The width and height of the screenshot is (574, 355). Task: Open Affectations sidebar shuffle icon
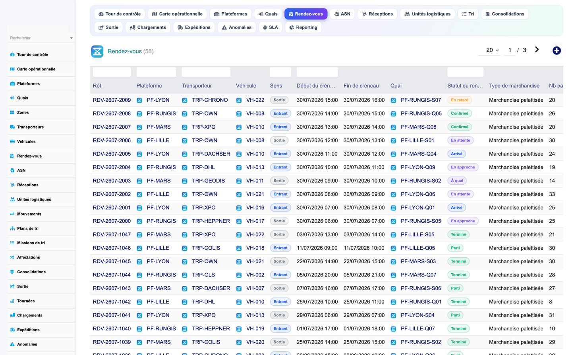[x=12, y=258]
